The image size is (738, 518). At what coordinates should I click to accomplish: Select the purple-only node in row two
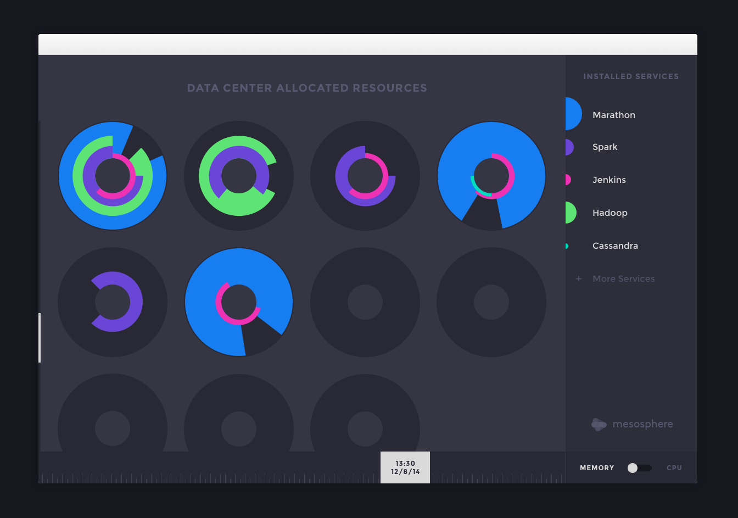coord(113,302)
